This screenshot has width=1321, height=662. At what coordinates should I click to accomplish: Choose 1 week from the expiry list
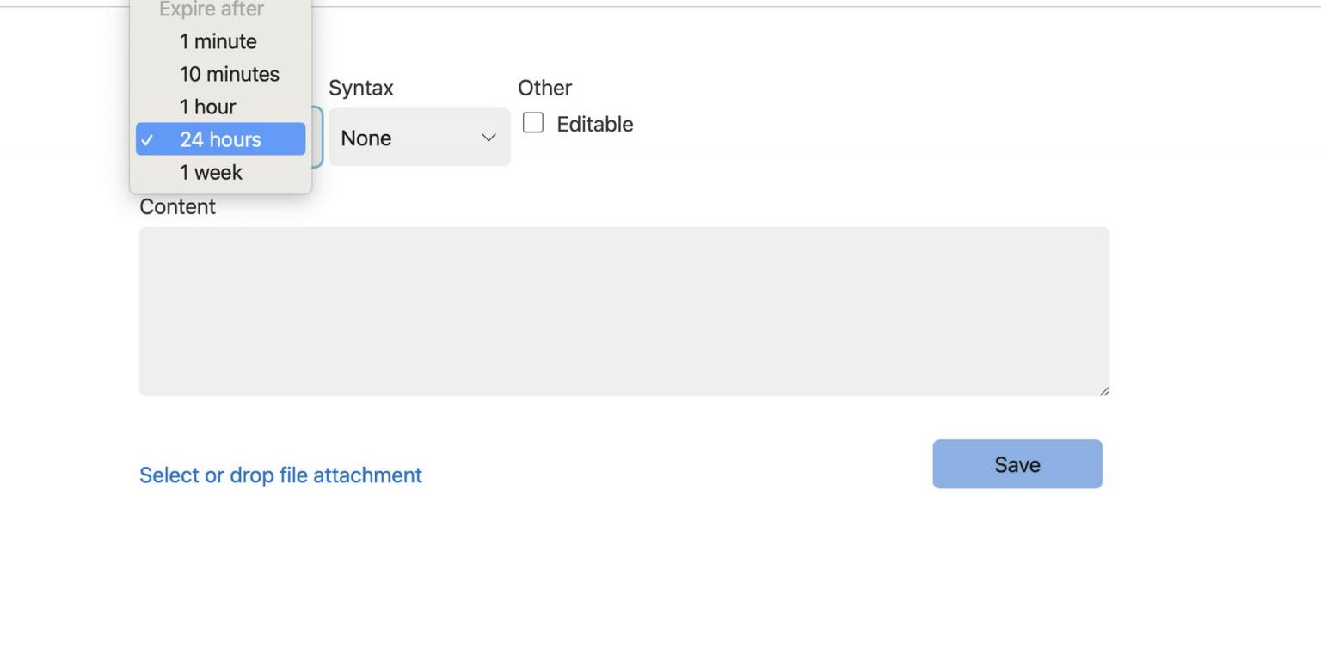(211, 172)
